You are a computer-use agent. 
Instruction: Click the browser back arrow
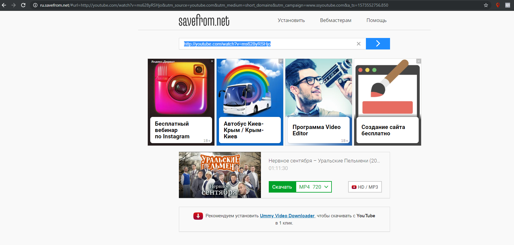tap(4, 5)
